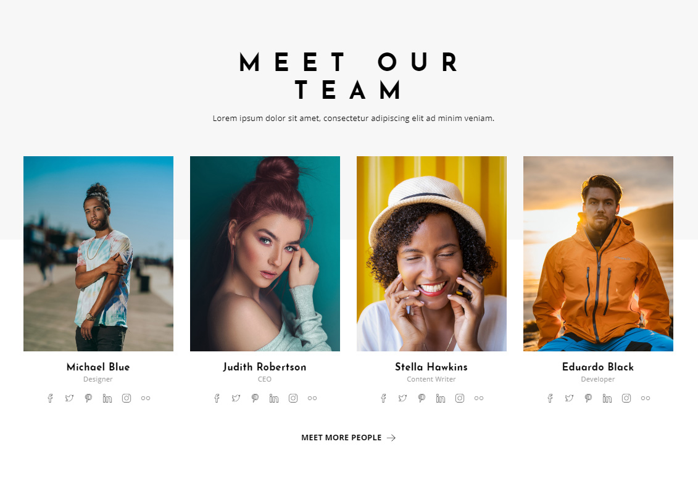Screen dimensions: 698x494
Task: Open Stella Hawkins' Instagram icon
Action: pyautogui.click(x=460, y=398)
